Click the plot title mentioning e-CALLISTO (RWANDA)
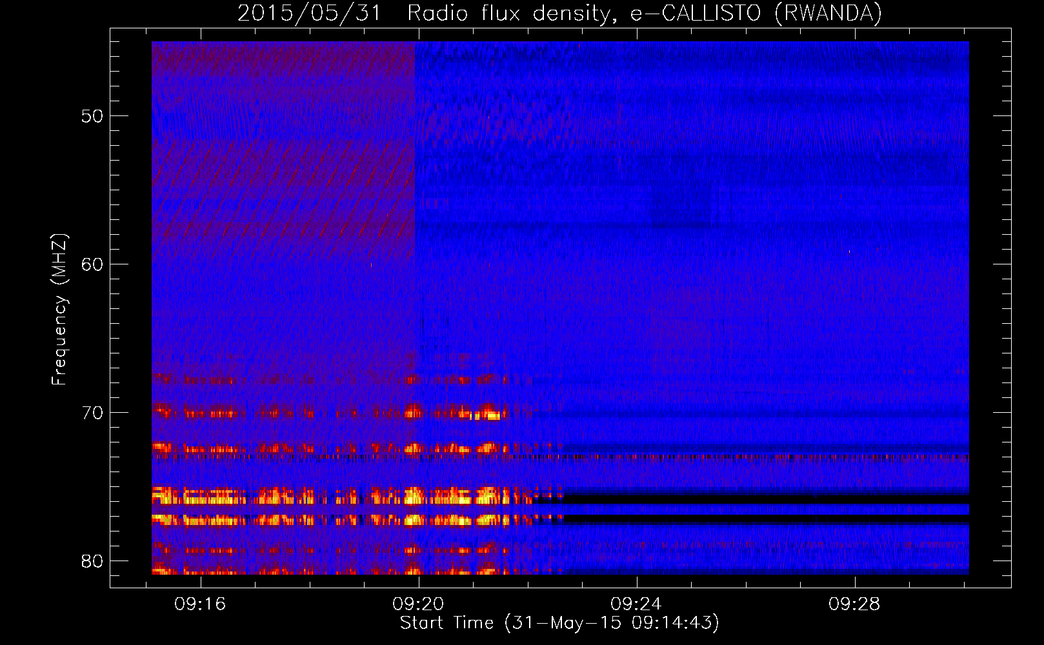This screenshot has height=645, width=1044. pyautogui.click(x=559, y=13)
